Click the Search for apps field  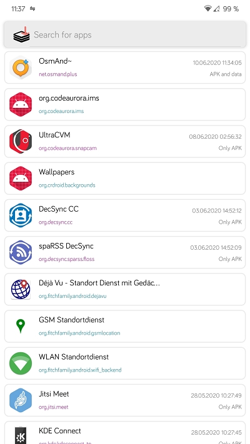(x=125, y=34)
